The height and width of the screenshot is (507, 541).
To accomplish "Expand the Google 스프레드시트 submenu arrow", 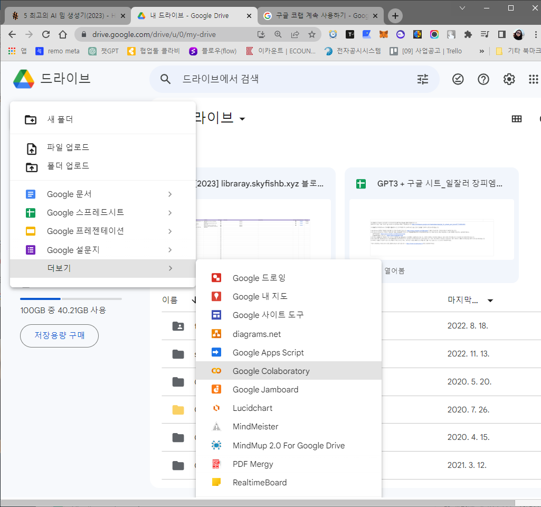I will (170, 213).
